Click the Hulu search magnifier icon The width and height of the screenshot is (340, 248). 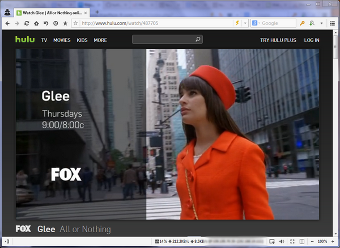point(198,39)
